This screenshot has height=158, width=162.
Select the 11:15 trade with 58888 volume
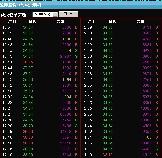120,143
